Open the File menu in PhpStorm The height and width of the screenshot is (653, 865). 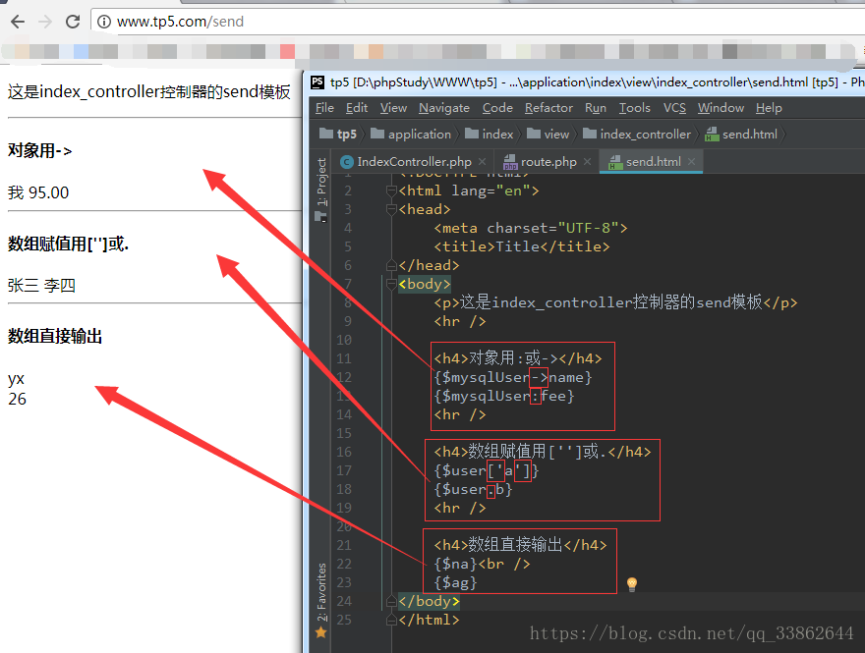tap(324, 108)
